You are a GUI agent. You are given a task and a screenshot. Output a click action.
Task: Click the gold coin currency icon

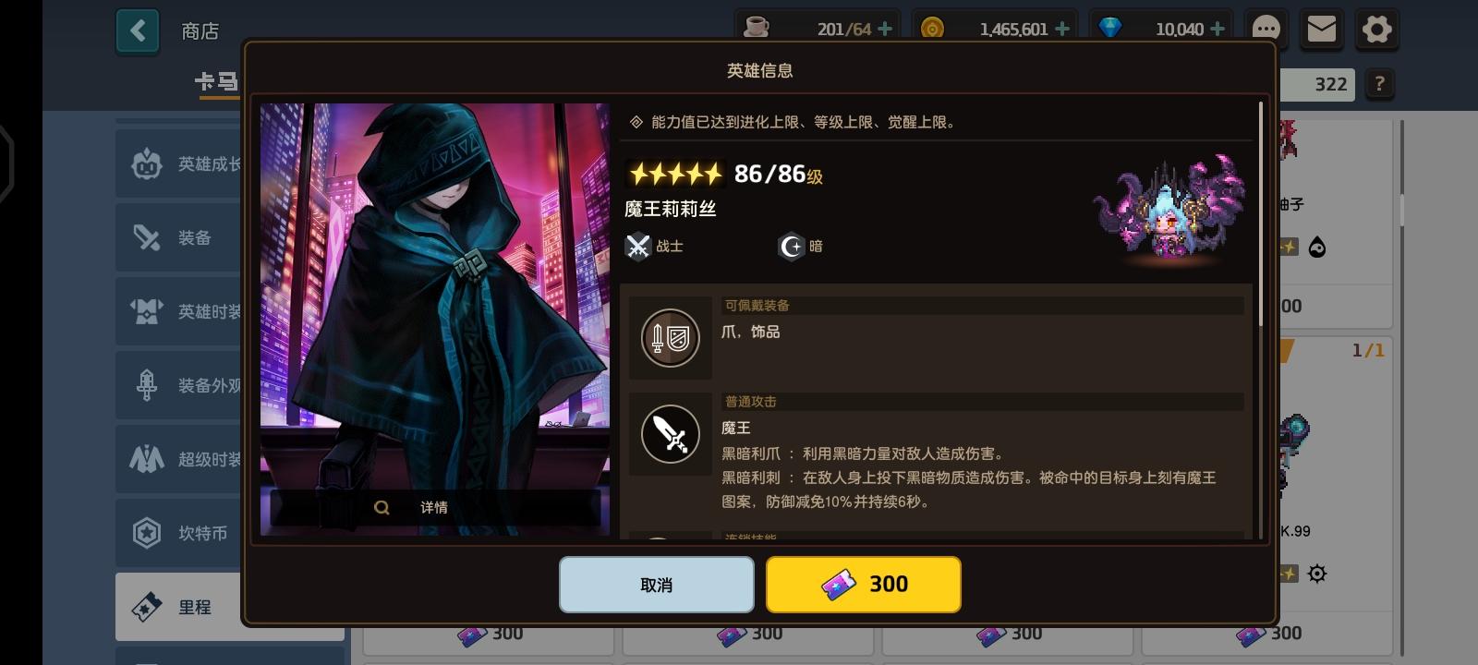[932, 29]
